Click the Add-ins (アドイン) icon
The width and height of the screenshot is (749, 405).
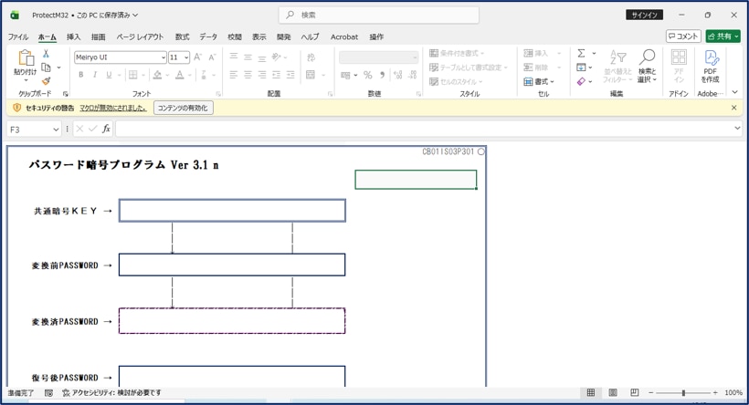(679, 66)
